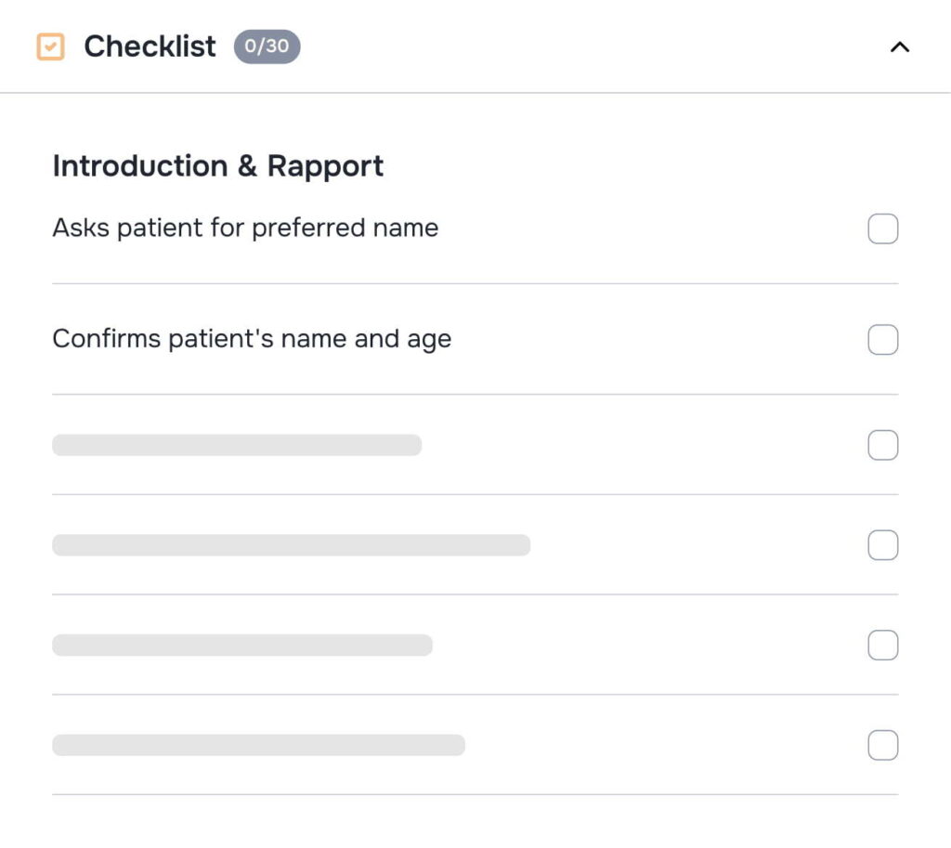
Task: Check 'Asks patient for preferred name'
Action: point(882,228)
